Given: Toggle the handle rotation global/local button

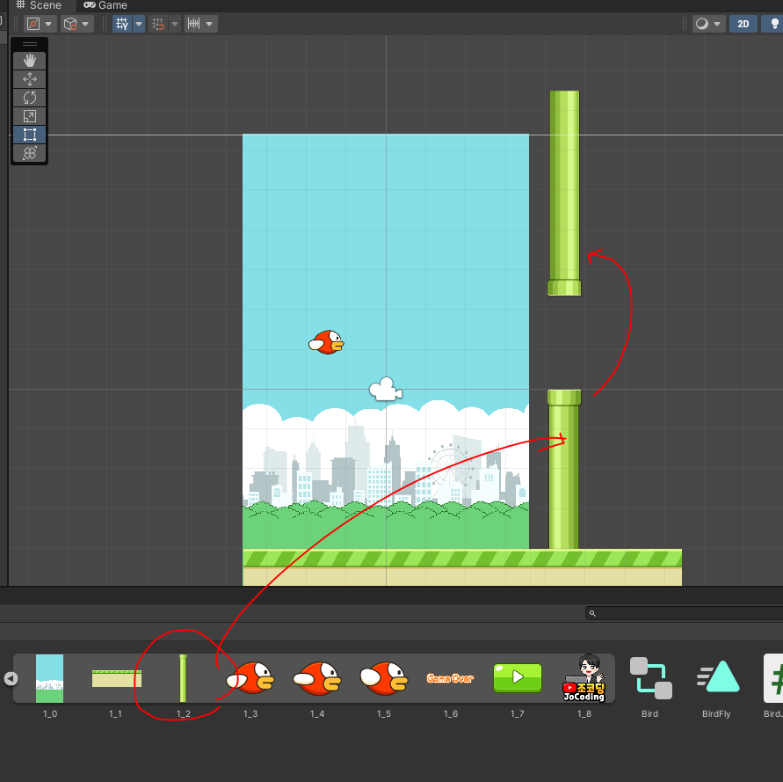Looking at the screenshot, I should point(70,24).
